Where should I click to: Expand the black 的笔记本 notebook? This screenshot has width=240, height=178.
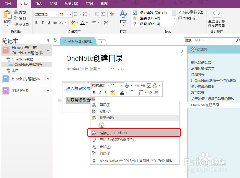[48, 79]
